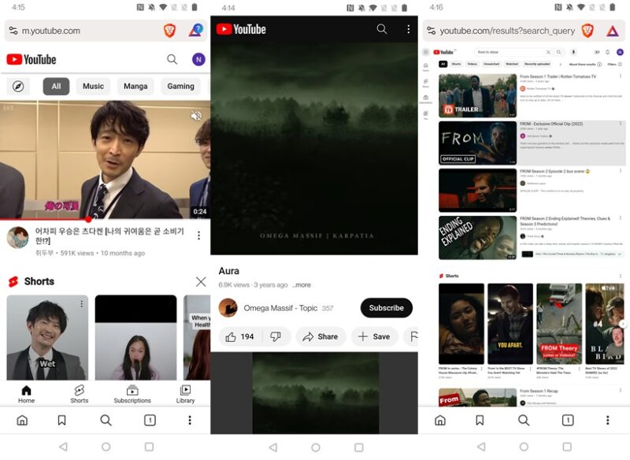Open the Library icon in the bottom navigation
This screenshot has height=460, width=630.
click(x=185, y=394)
